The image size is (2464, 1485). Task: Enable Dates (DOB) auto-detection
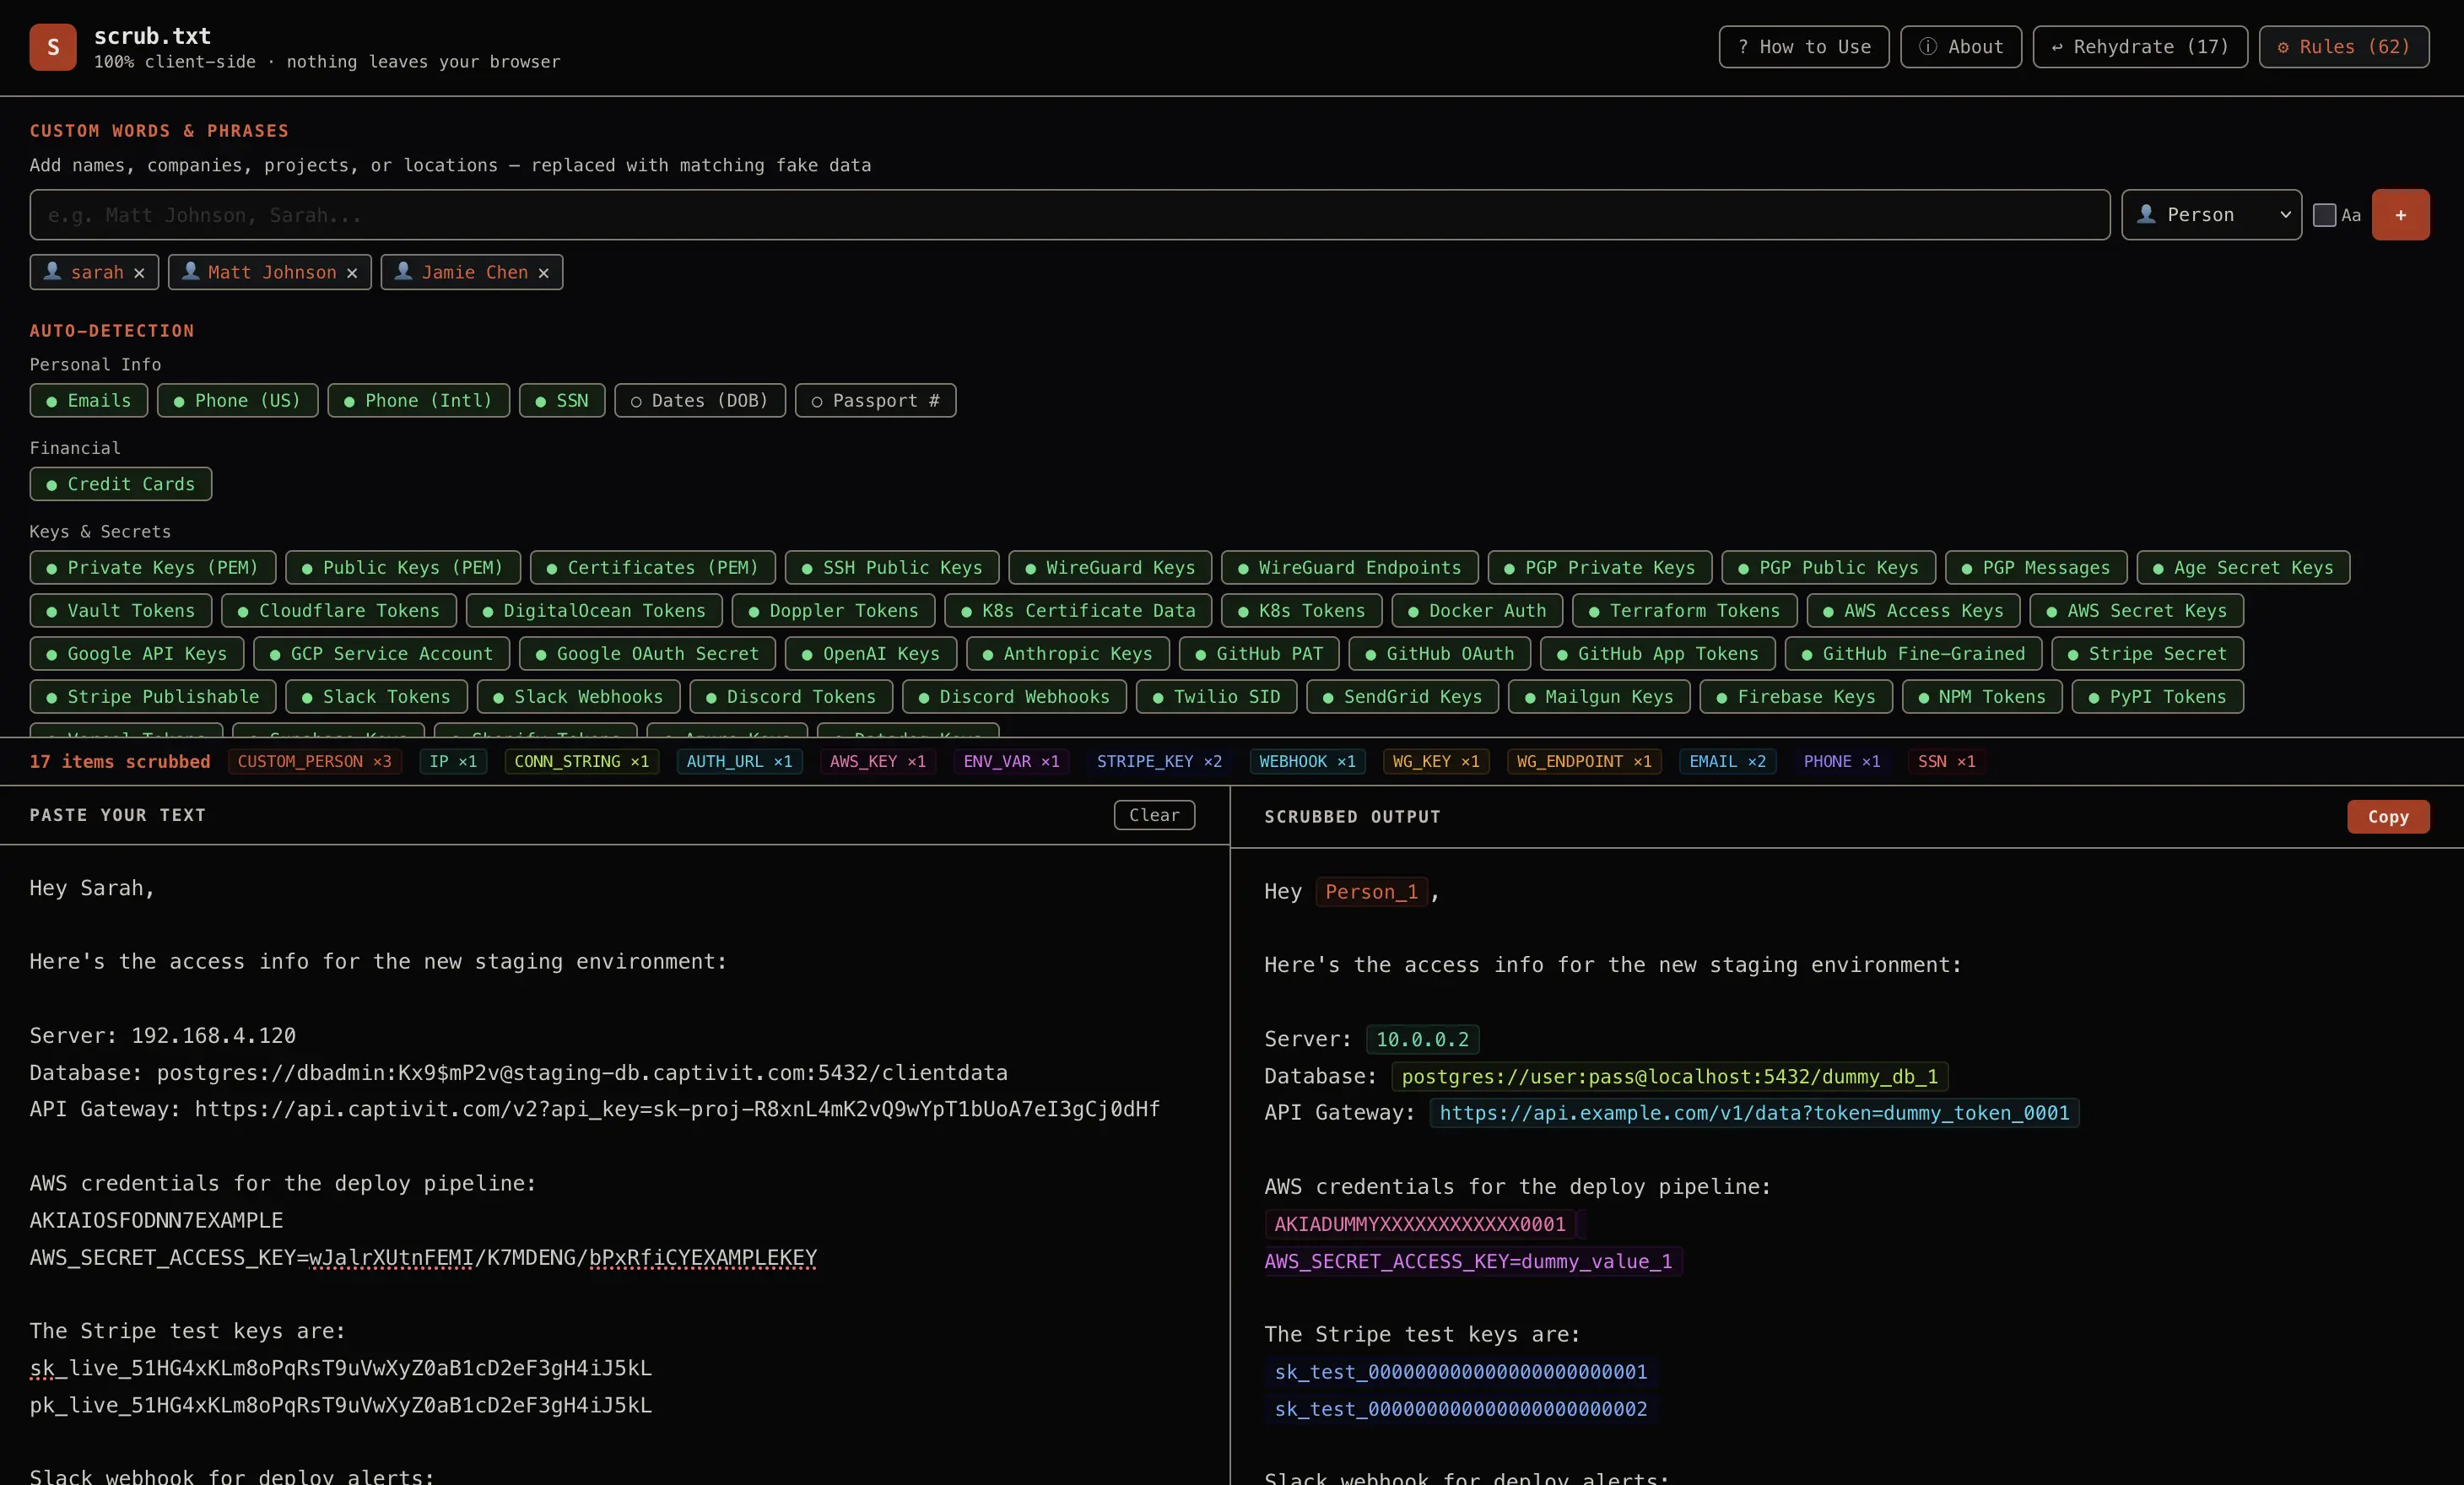(x=699, y=400)
